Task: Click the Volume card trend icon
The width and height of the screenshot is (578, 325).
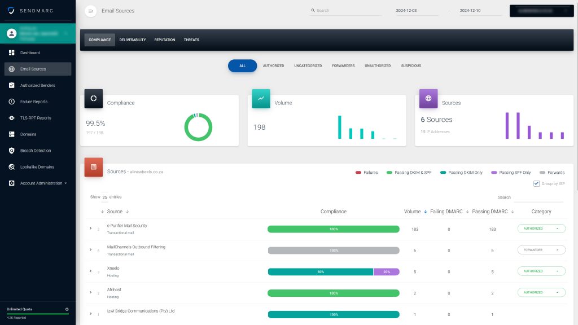Action: click(x=261, y=98)
